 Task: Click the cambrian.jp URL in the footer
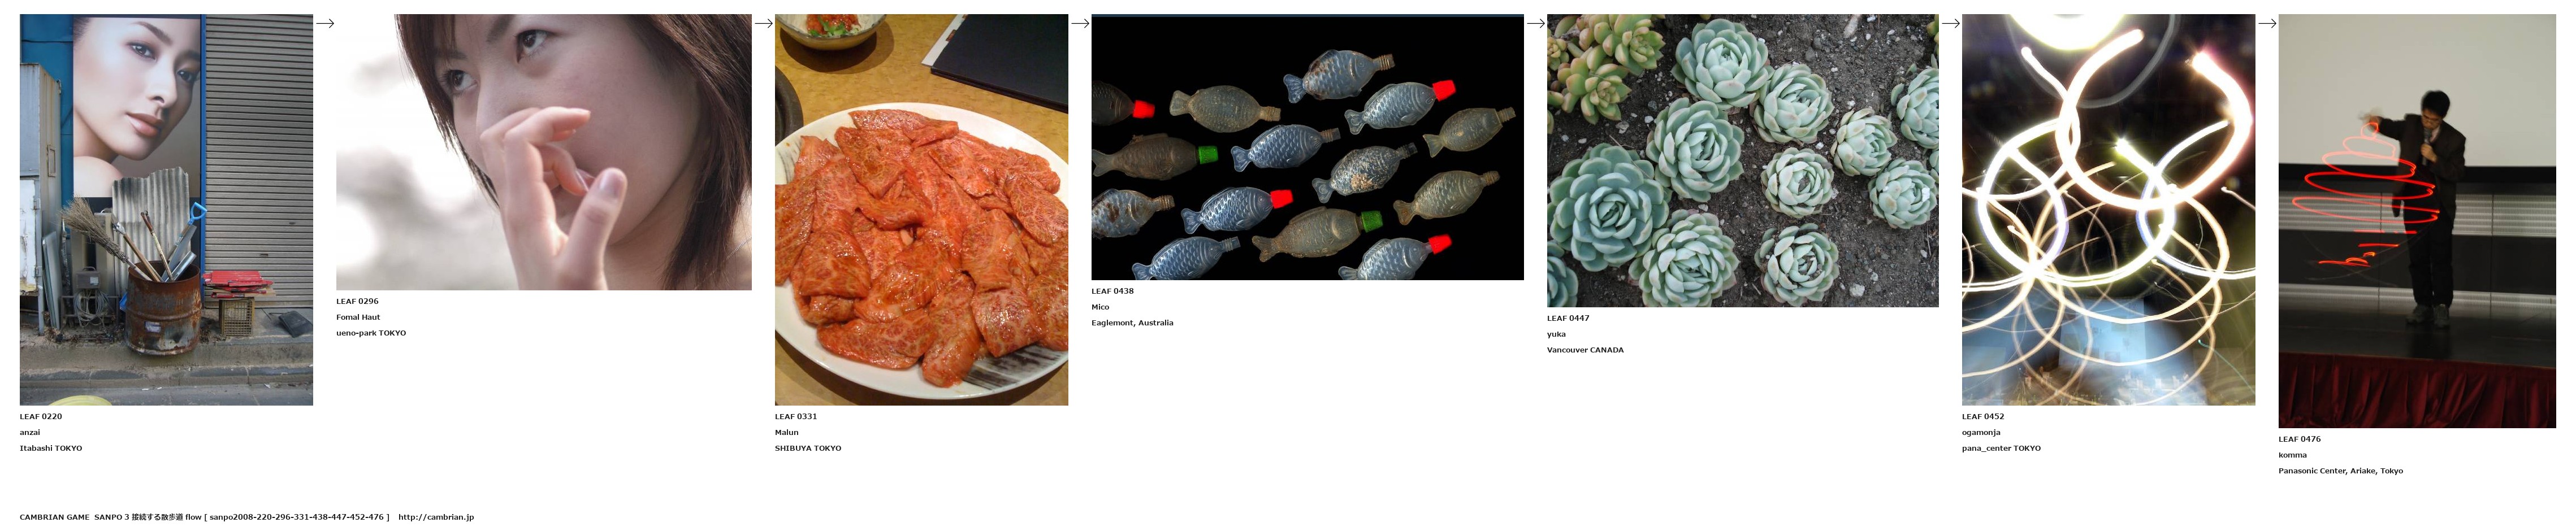pos(436,517)
